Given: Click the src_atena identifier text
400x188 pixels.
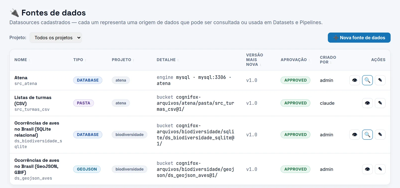Looking at the screenshot, I should 26,83.
